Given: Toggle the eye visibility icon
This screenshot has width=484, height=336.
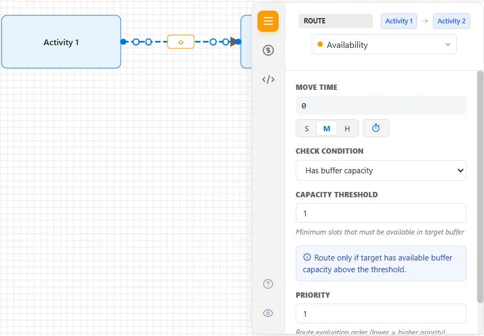Looking at the screenshot, I should click(268, 313).
